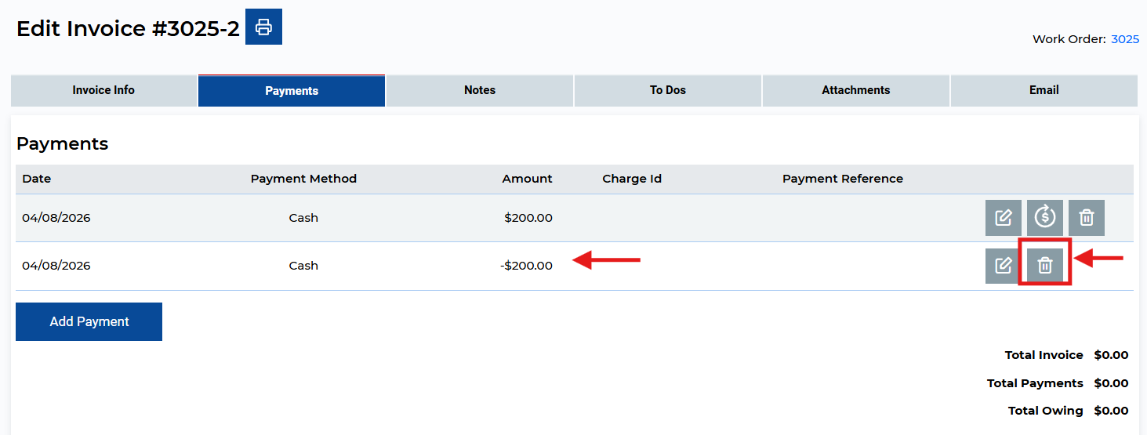
Task: Switch to the Invoice Info tab
Action: 103,91
